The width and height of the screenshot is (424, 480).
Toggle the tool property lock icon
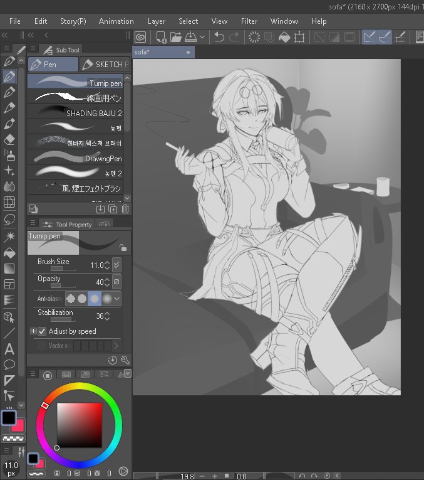123,247
